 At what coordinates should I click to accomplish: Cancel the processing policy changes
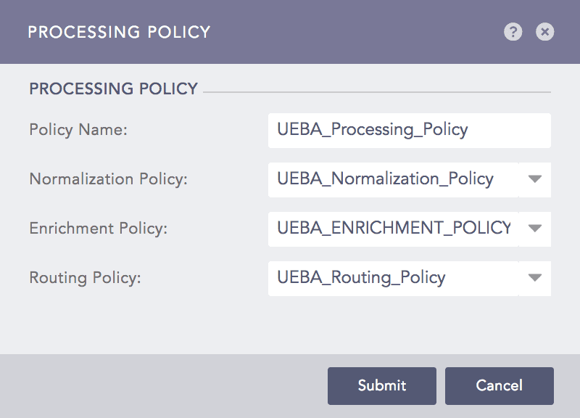(x=500, y=385)
